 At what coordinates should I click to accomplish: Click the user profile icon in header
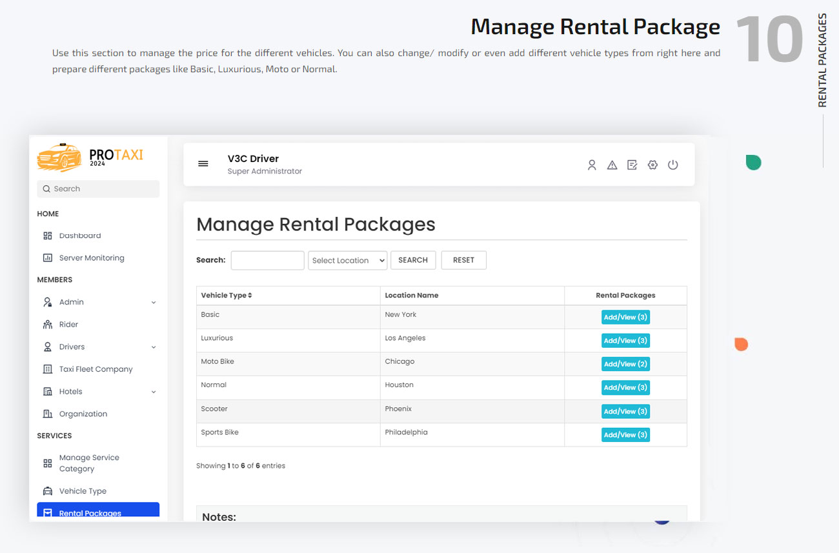592,165
